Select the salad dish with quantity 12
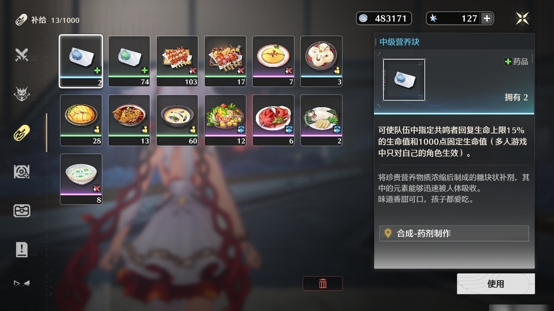 (x=225, y=120)
